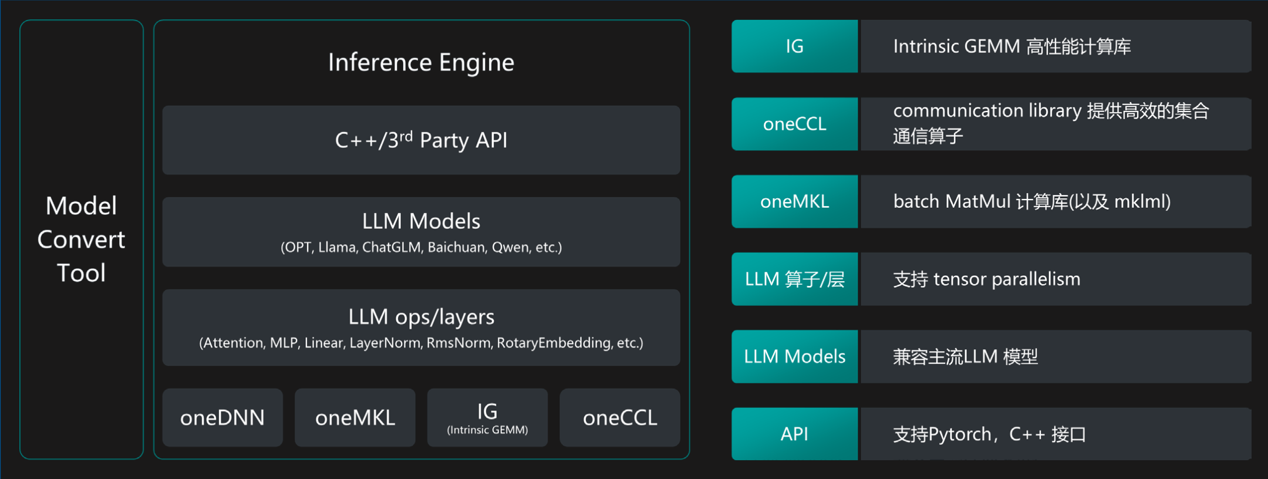
Task: Select the Inference Engine title
Action: [x=421, y=62]
